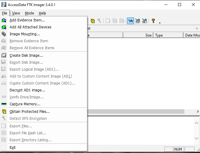Click the file list horizontal scrollbar thumb
200x153 pixels.
click(136, 111)
